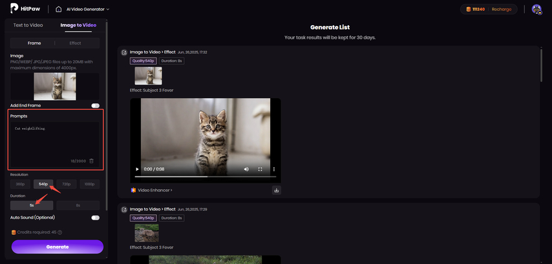
Task: Enter fullscreen on the kitten video
Action: click(260, 169)
